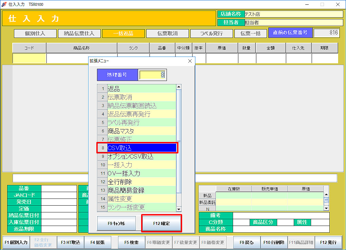This screenshot has height=250, width=346.
Task: Click the 処理番号 input field
Action: click(152, 75)
